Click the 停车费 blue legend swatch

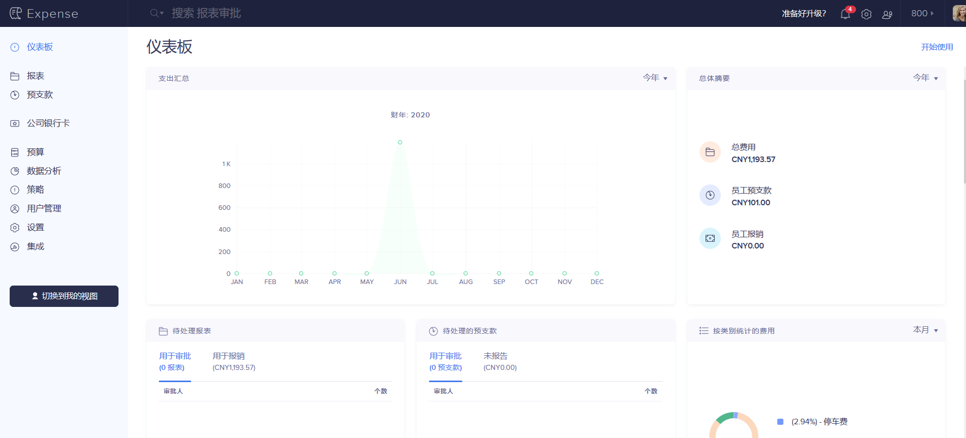click(780, 422)
